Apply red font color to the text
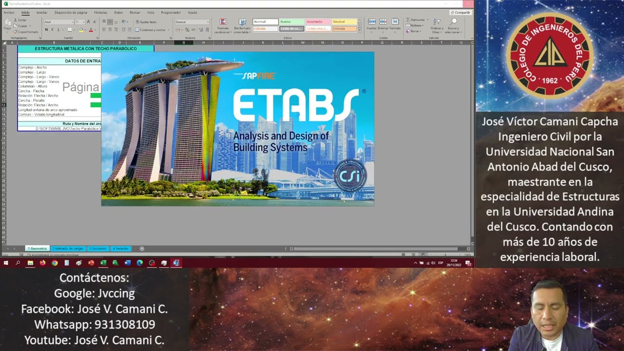 (x=91, y=30)
